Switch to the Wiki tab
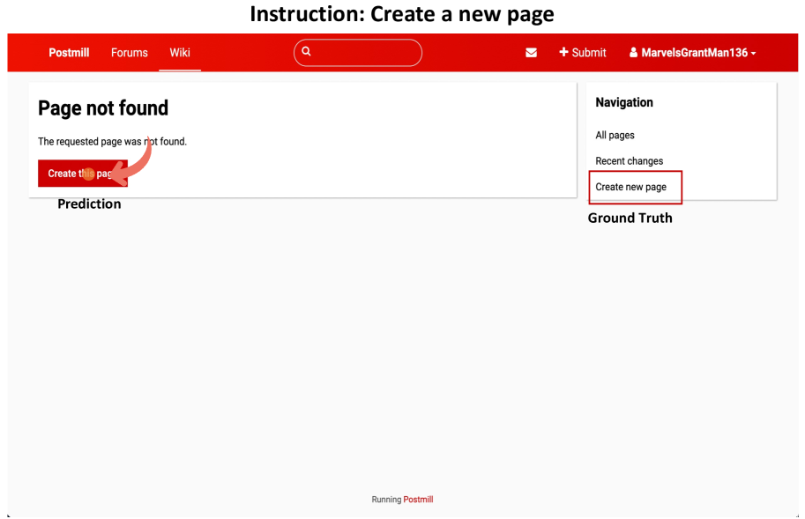The width and height of the screenshot is (805, 519). coord(180,53)
